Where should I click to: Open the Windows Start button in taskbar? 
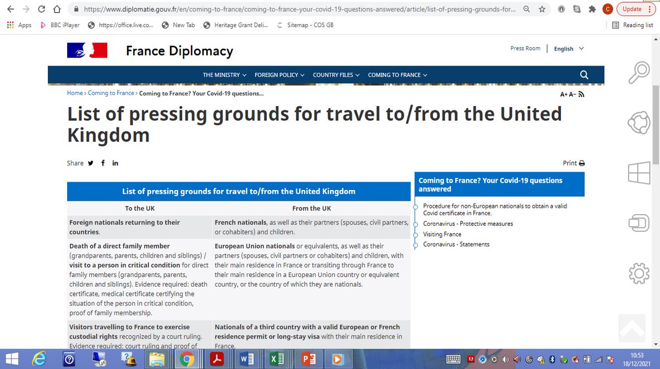click(11, 359)
